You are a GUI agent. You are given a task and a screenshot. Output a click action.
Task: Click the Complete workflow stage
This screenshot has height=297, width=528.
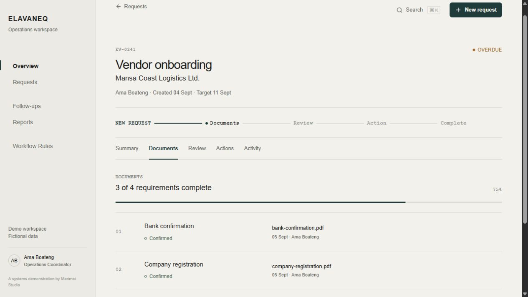tap(453, 123)
